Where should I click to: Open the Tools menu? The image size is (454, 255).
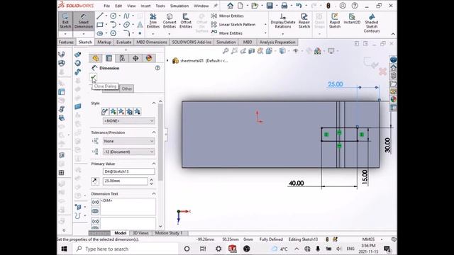[x=160, y=6]
